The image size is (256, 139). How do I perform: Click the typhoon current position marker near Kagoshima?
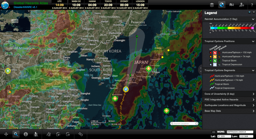[x=126, y=89]
